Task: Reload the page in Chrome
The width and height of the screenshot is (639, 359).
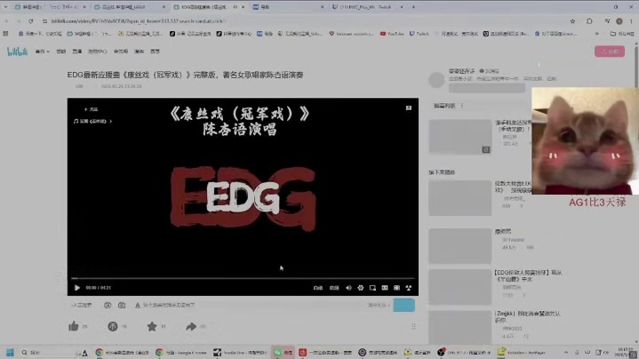Action: (30, 20)
